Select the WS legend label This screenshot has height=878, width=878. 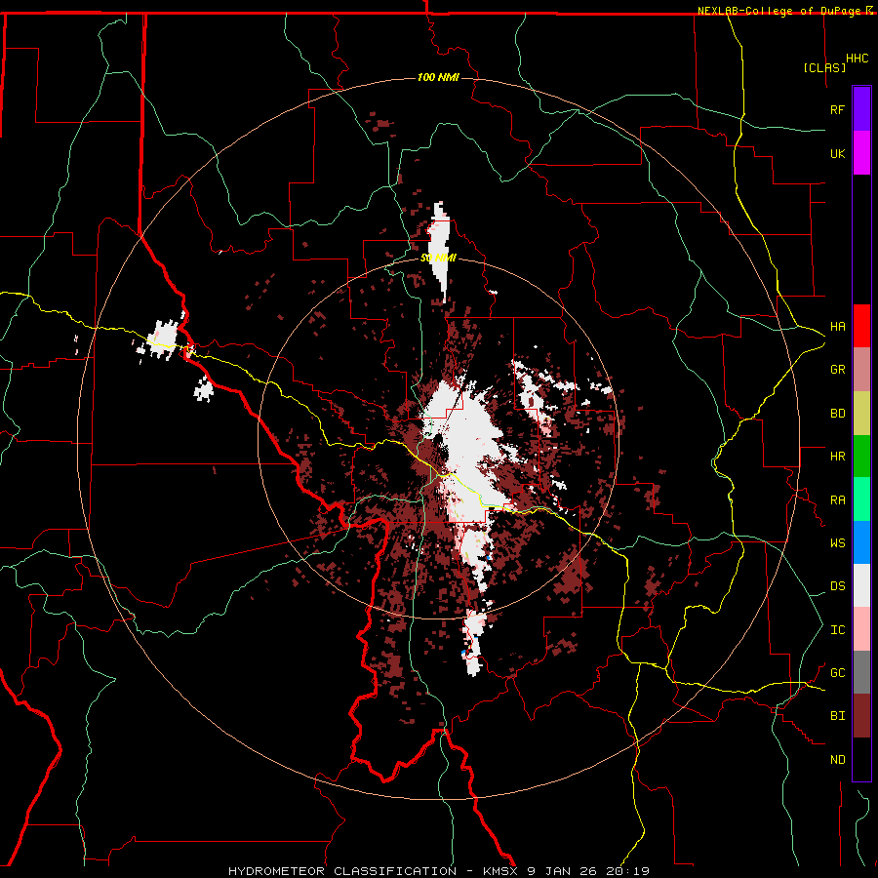click(837, 543)
